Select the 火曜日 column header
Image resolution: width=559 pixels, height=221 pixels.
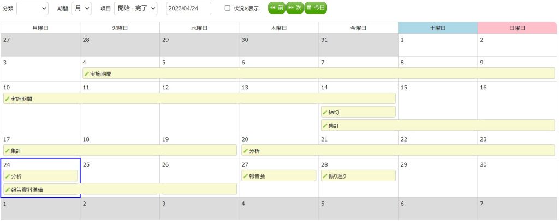pyautogui.click(x=120, y=28)
